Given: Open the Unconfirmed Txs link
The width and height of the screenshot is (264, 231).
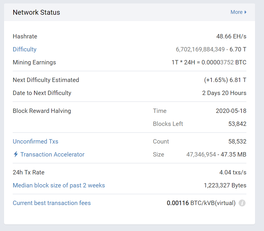Looking at the screenshot, I should point(35,141).
